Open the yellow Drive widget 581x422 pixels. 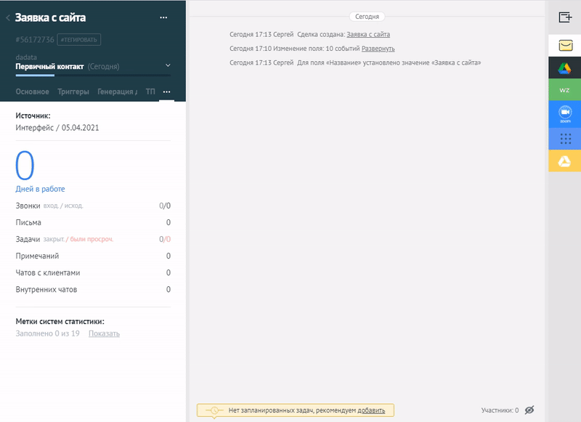click(x=564, y=161)
